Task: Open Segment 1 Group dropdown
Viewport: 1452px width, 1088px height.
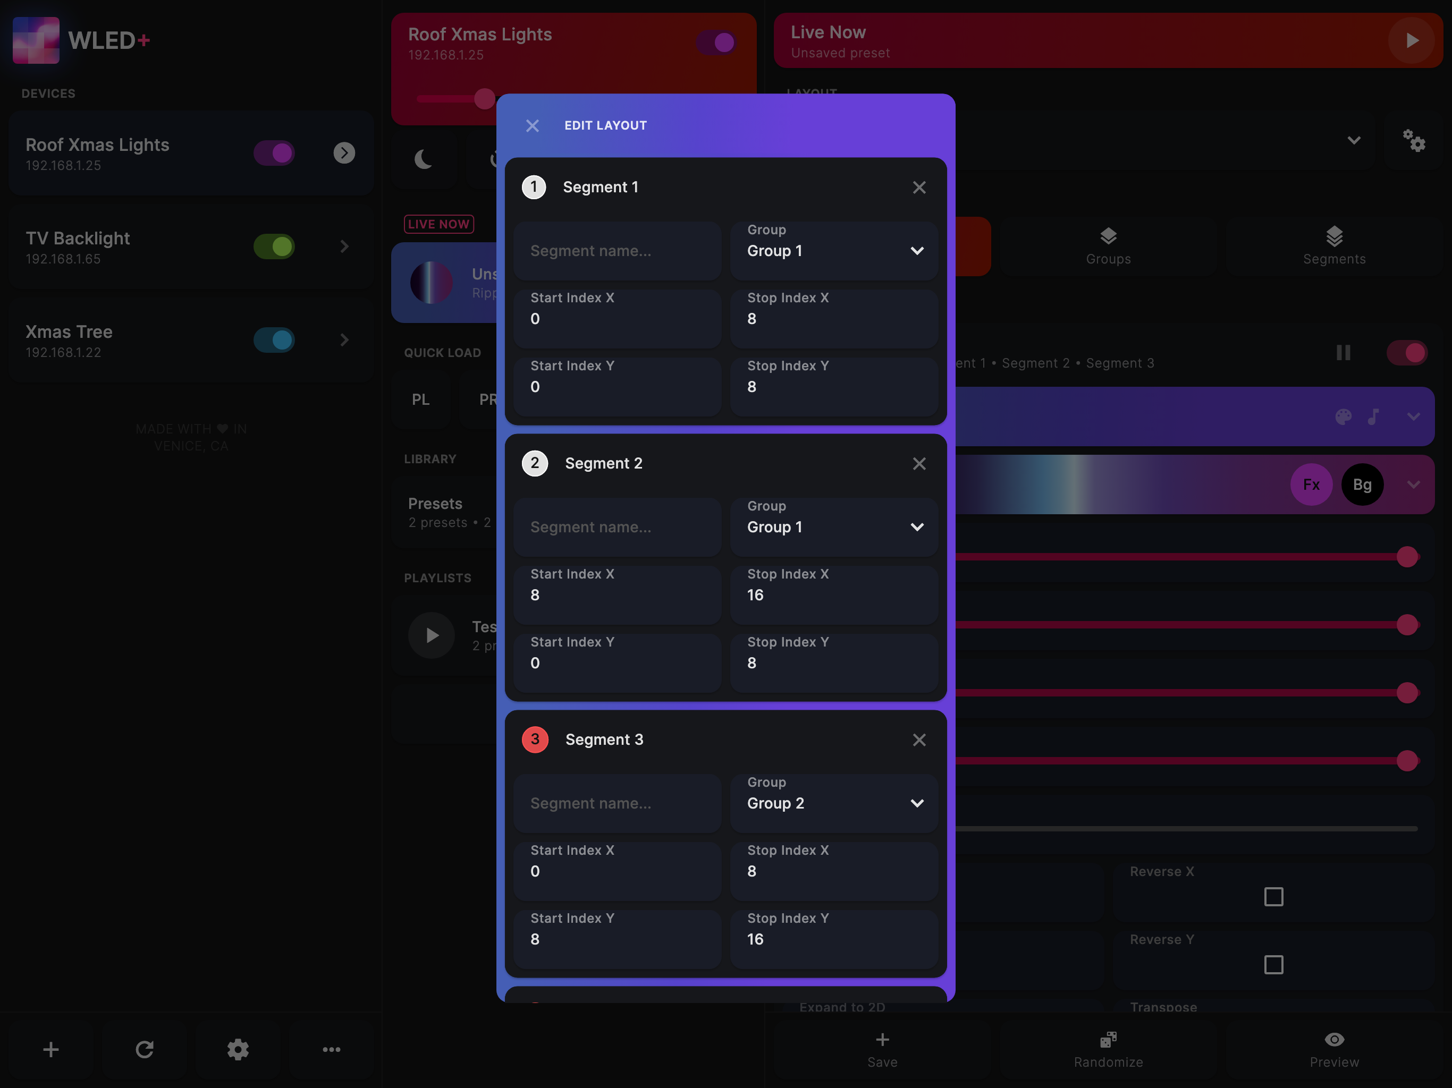Action: [x=834, y=251]
